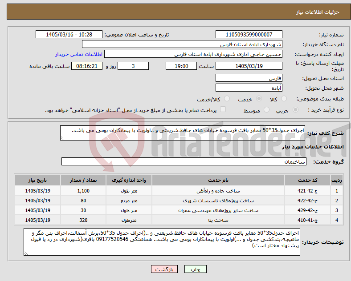Click the توضیحات خریدار notes textarea
The height and width of the screenshot is (281, 351).
click(162, 242)
